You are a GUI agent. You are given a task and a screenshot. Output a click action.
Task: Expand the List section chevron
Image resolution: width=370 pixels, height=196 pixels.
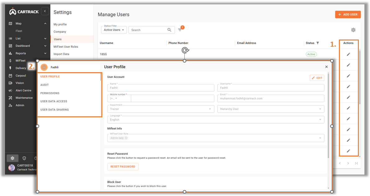click(x=45, y=39)
